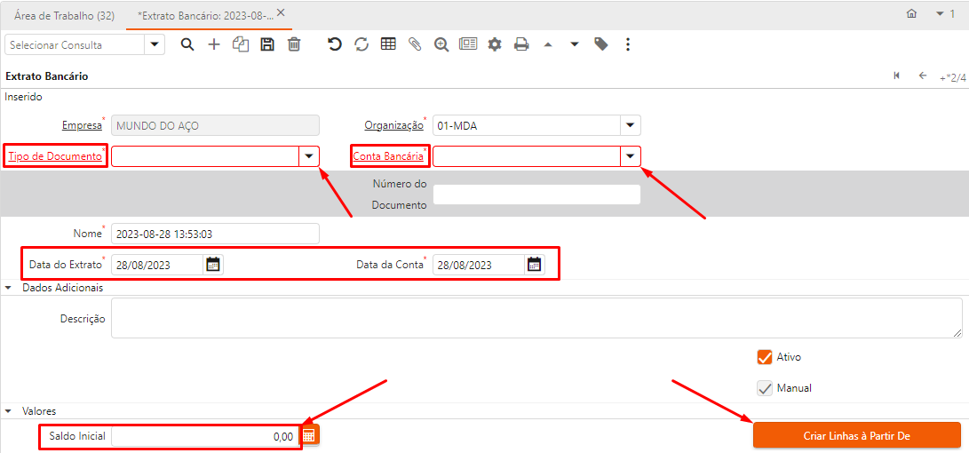Screen dimensions: 969x453
Task: Click the Empresa field MUNDO DO AÇO
Action: pyautogui.click(x=215, y=125)
